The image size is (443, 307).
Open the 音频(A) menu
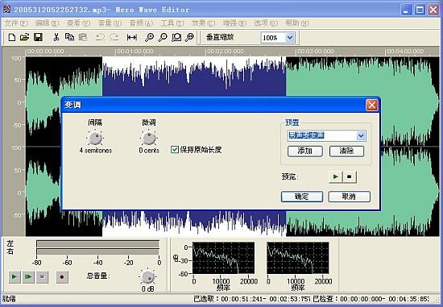(x=141, y=23)
